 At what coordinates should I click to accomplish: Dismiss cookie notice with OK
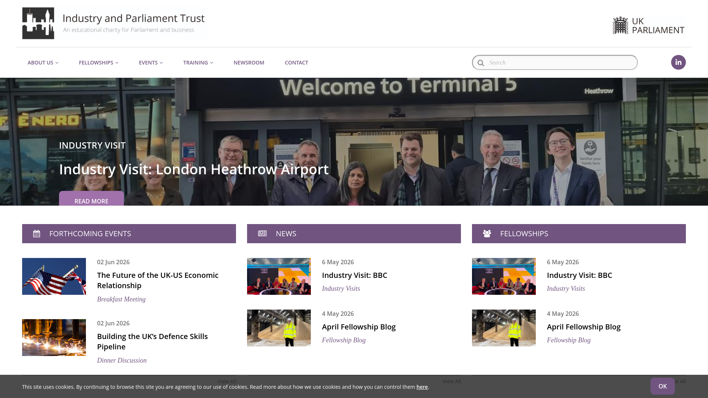[662, 386]
